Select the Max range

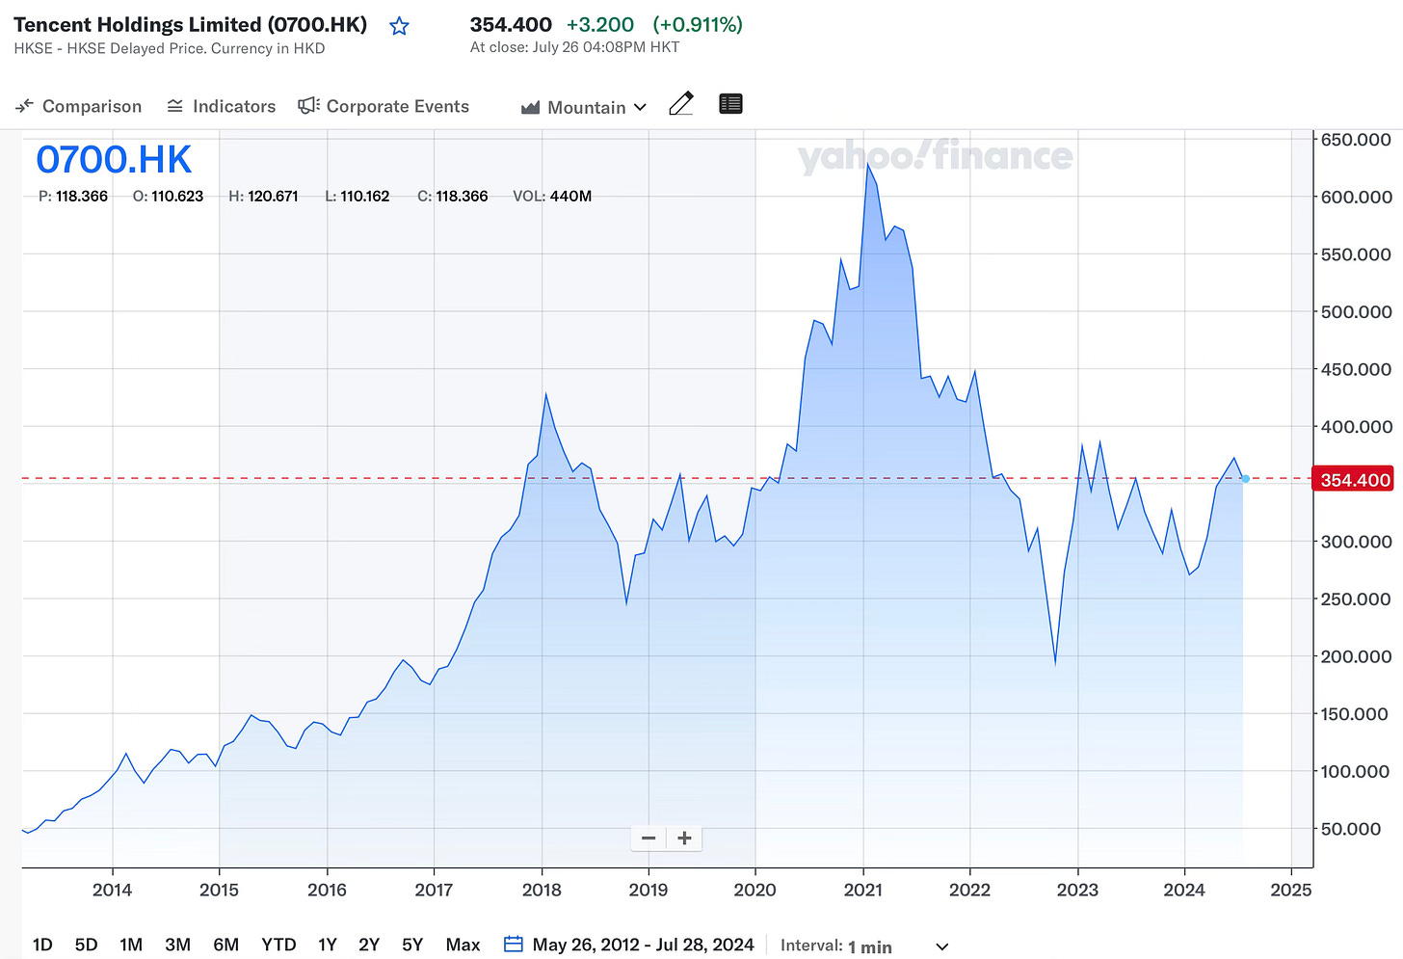point(463,945)
